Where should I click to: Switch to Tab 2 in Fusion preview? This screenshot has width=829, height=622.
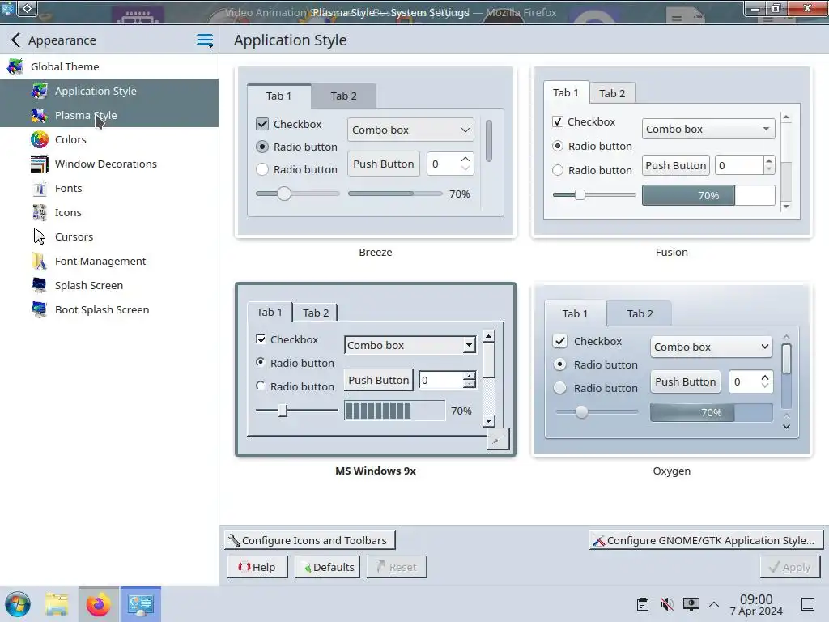click(x=612, y=93)
